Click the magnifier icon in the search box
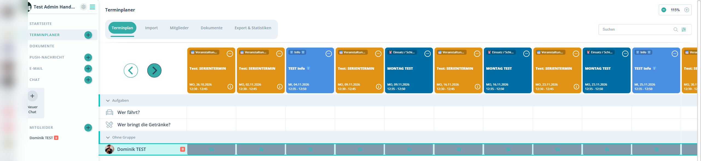701x161 pixels. tap(676, 30)
